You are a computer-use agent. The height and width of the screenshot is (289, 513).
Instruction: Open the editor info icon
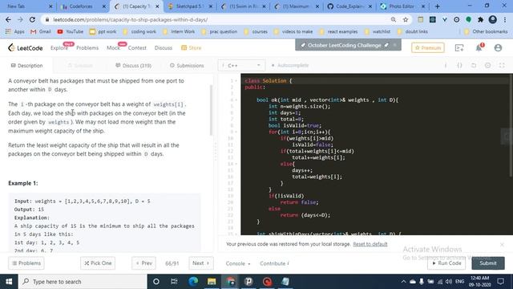point(446,65)
